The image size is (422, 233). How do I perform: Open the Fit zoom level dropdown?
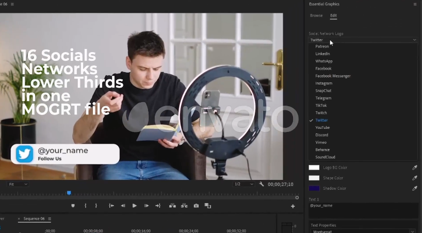click(x=18, y=185)
